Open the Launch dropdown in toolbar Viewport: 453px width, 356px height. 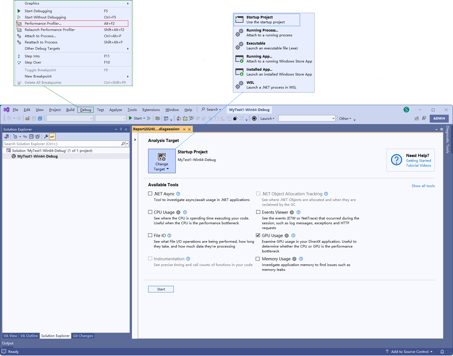click(267, 118)
